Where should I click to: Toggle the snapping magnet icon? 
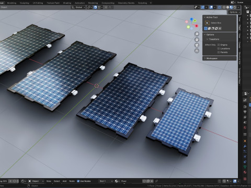(x=95, y=7)
